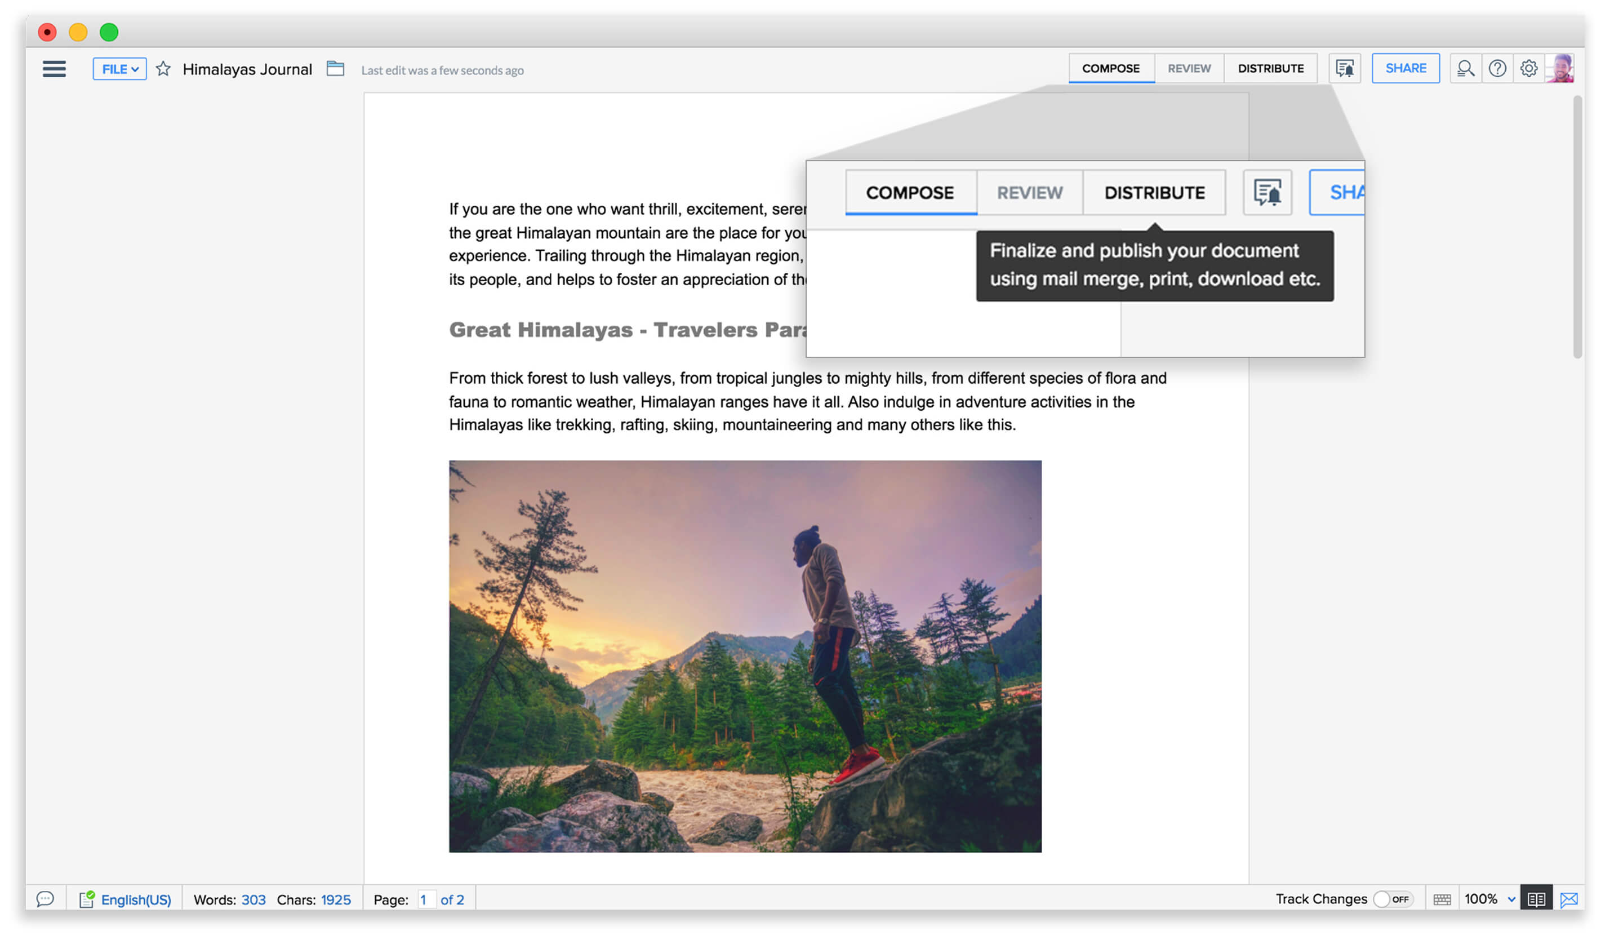
Task: Open the search magnifier icon
Action: [x=1466, y=68]
